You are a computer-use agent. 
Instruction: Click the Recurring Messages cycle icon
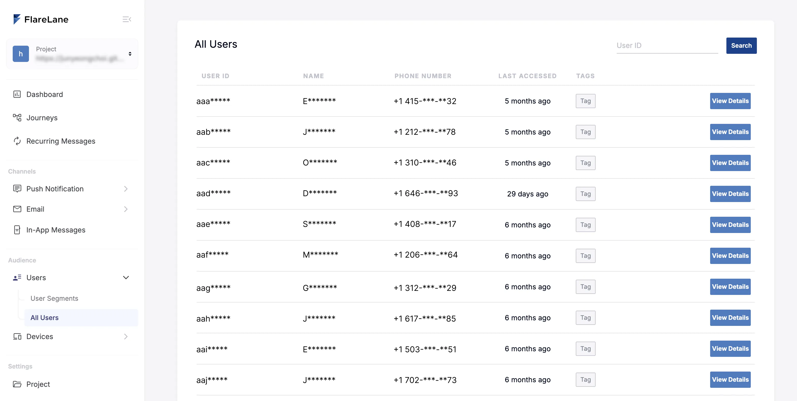[17, 141]
